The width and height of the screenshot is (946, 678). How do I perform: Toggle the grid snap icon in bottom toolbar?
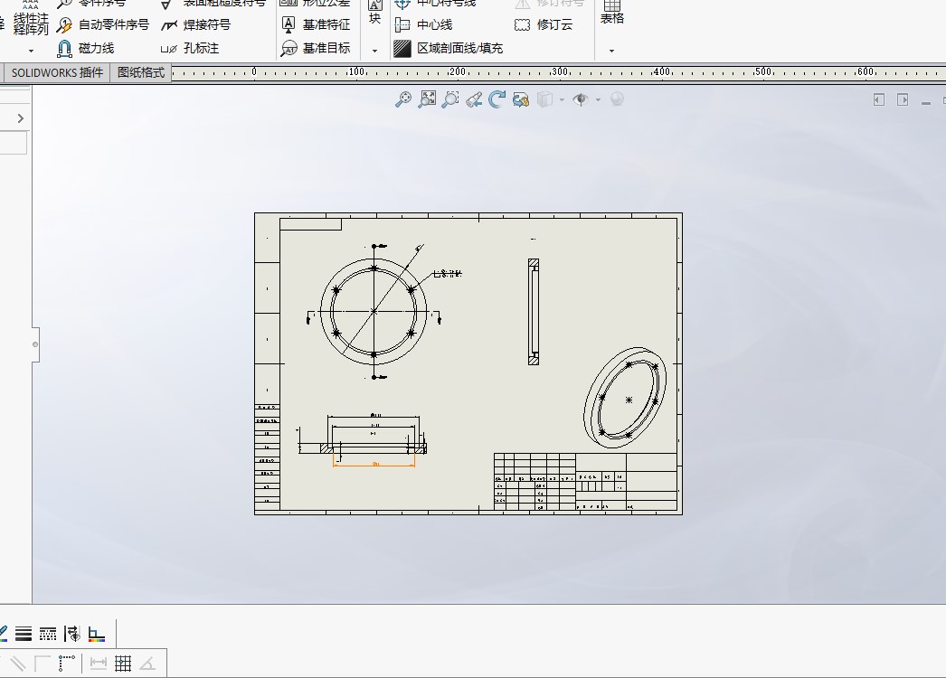coord(123,664)
